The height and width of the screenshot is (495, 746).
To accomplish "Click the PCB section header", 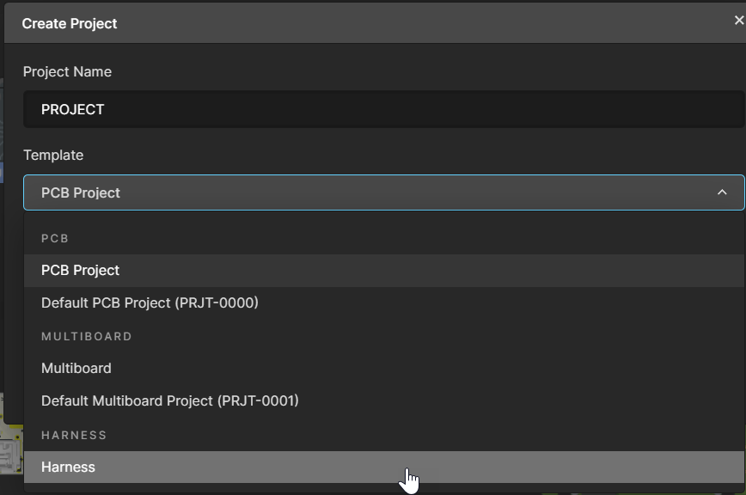I will pyautogui.click(x=55, y=238).
